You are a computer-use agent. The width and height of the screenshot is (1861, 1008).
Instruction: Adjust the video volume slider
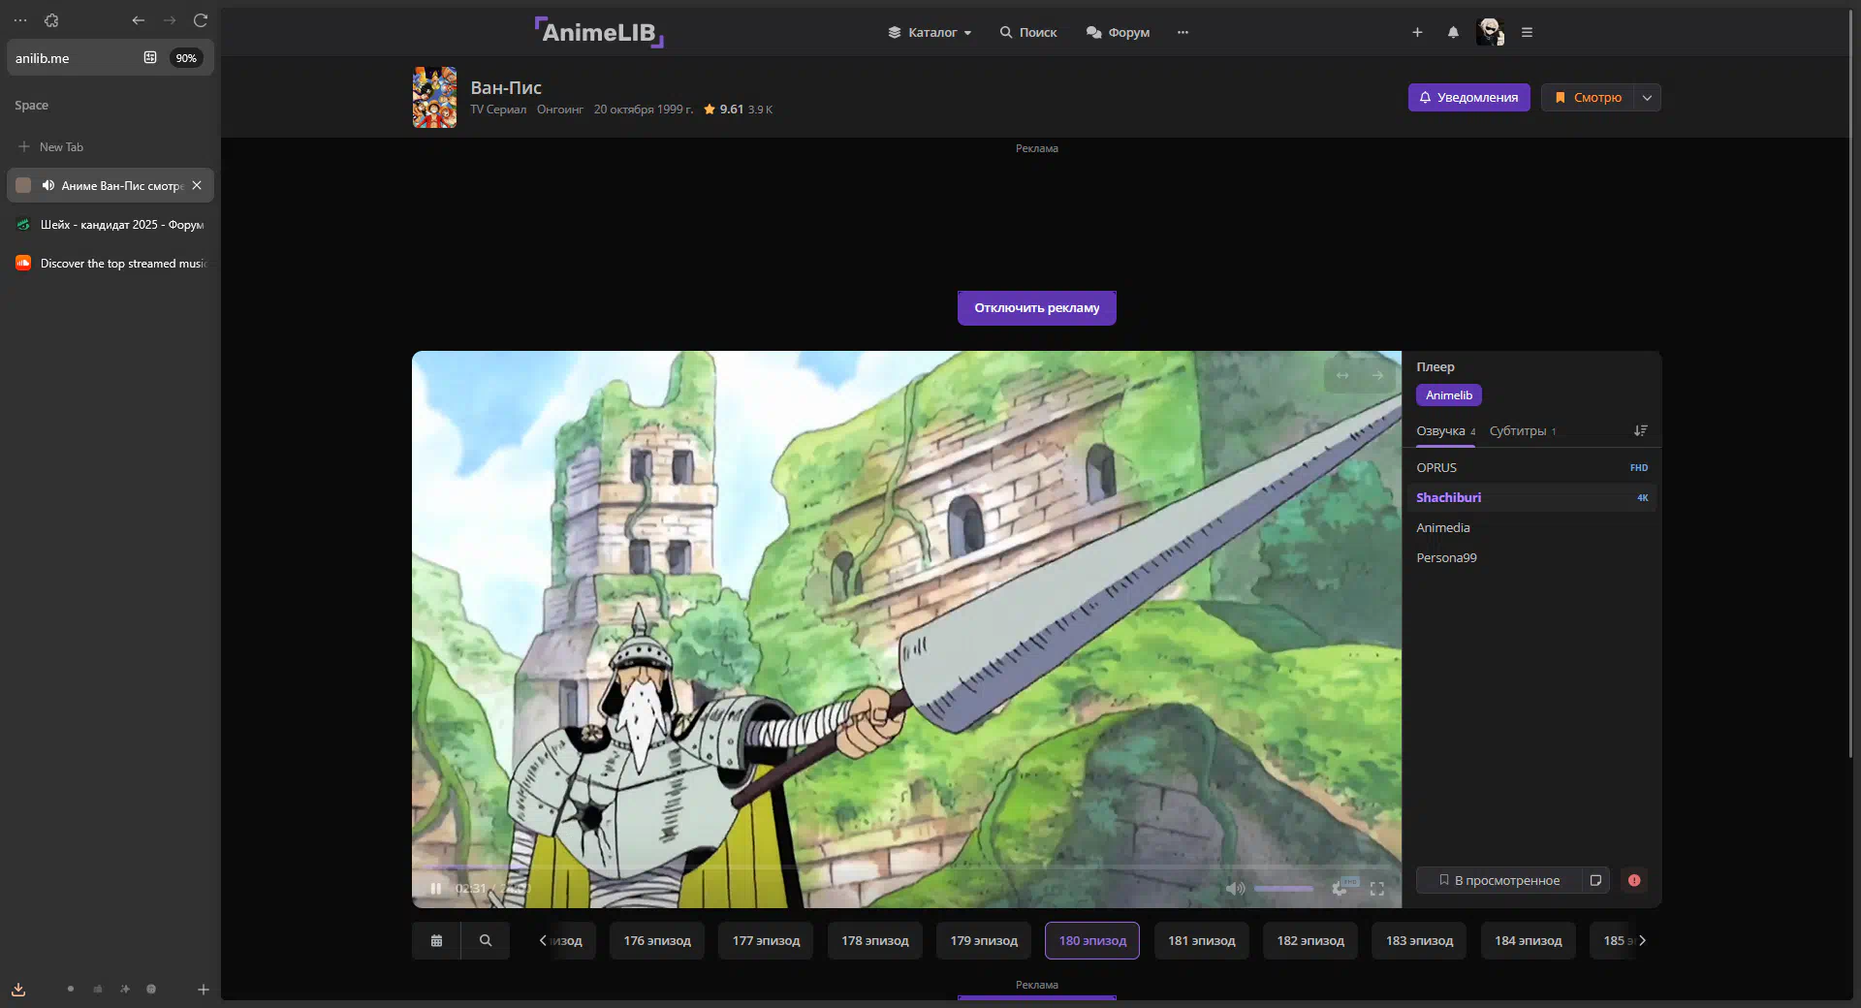point(1283,888)
